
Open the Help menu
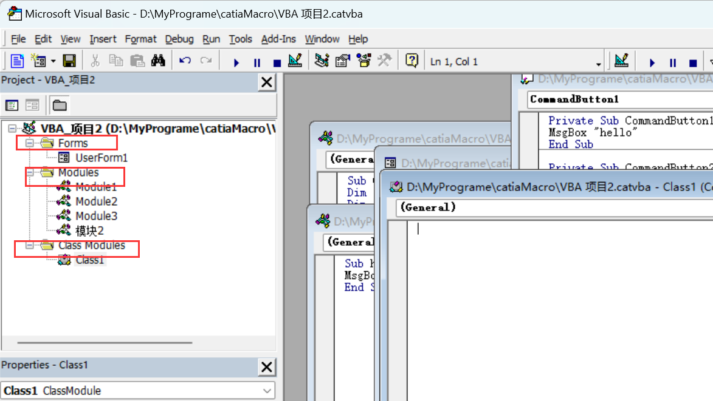(x=358, y=39)
